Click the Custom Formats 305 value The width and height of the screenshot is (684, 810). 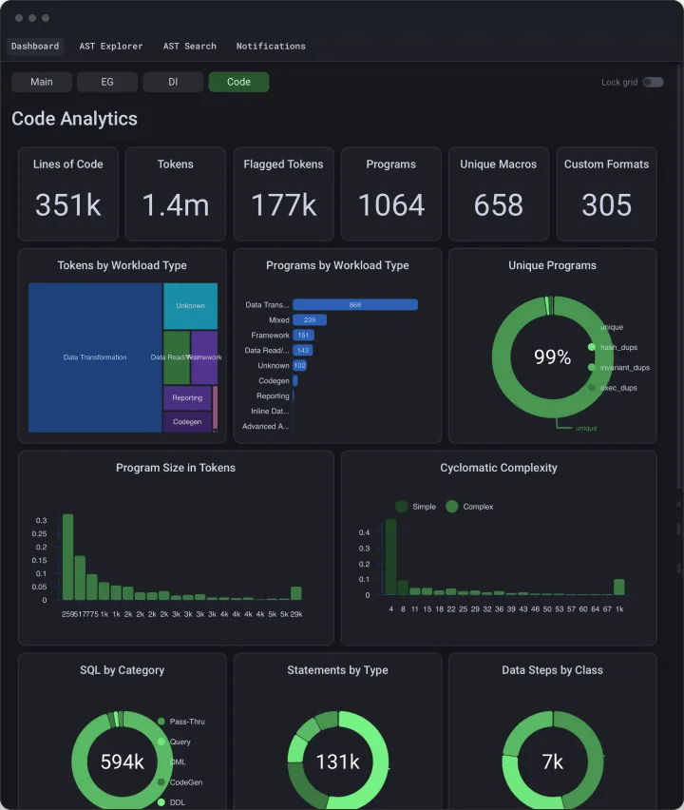pyautogui.click(x=606, y=205)
